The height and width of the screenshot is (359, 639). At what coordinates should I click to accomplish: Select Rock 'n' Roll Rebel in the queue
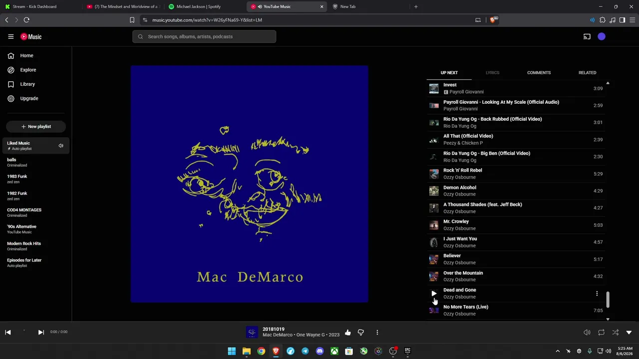[517, 174]
